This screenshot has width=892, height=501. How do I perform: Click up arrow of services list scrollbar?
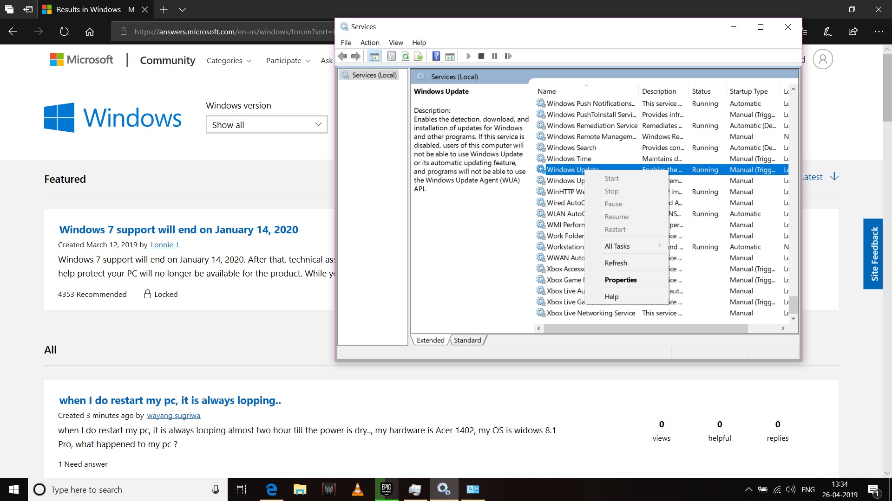click(793, 89)
